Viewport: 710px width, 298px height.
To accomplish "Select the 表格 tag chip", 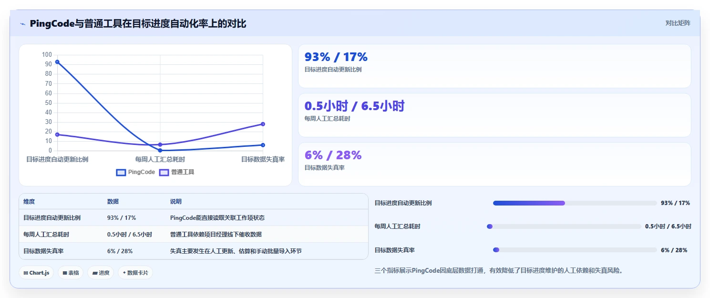I will pos(71,273).
